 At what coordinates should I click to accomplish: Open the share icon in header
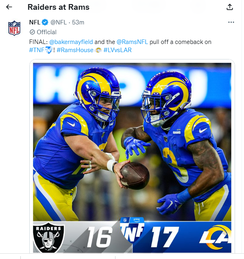[x=230, y=7]
